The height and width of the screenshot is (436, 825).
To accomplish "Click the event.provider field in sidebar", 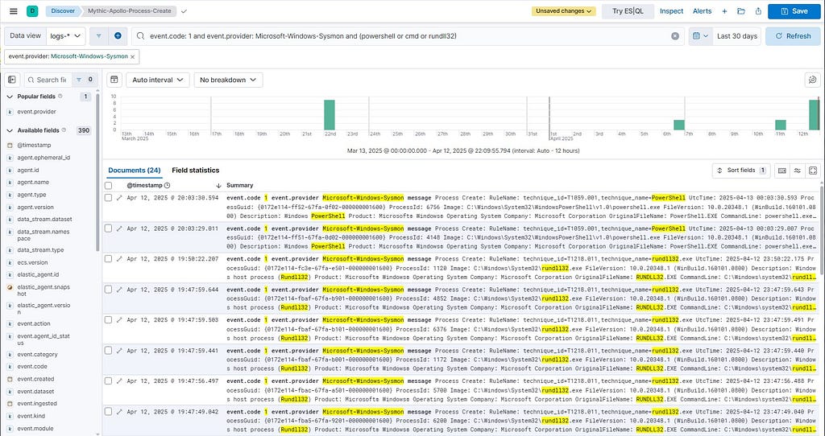I will 36,112.
